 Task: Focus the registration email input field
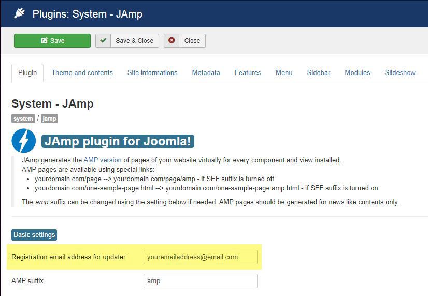201,257
